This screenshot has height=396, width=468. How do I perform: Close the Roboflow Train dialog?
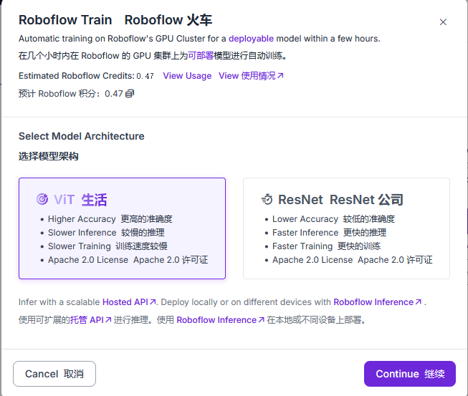pyautogui.click(x=443, y=22)
